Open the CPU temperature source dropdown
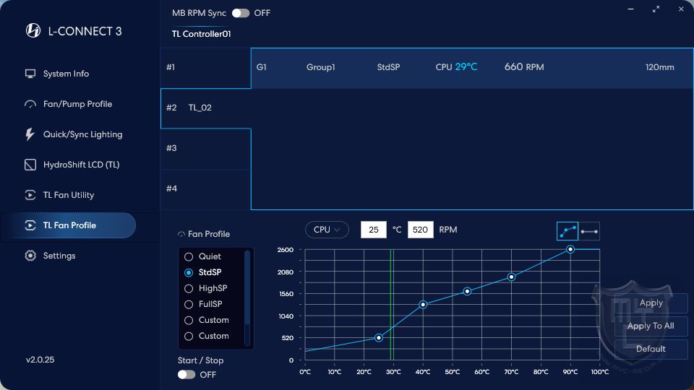This screenshot has width=694, height=390. coord(327,230)
